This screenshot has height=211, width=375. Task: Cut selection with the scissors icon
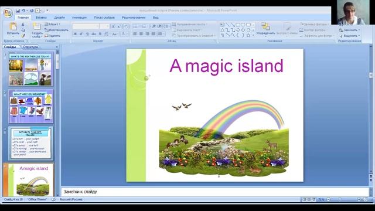(23, 25)
